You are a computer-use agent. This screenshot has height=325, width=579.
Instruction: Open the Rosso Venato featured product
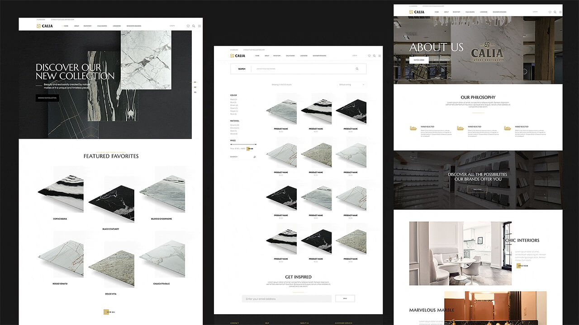click(x=61, y=259)
